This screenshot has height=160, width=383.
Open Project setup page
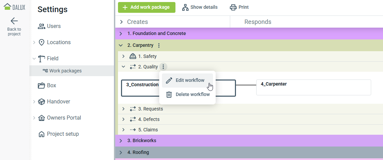click(x=63, y=134)
